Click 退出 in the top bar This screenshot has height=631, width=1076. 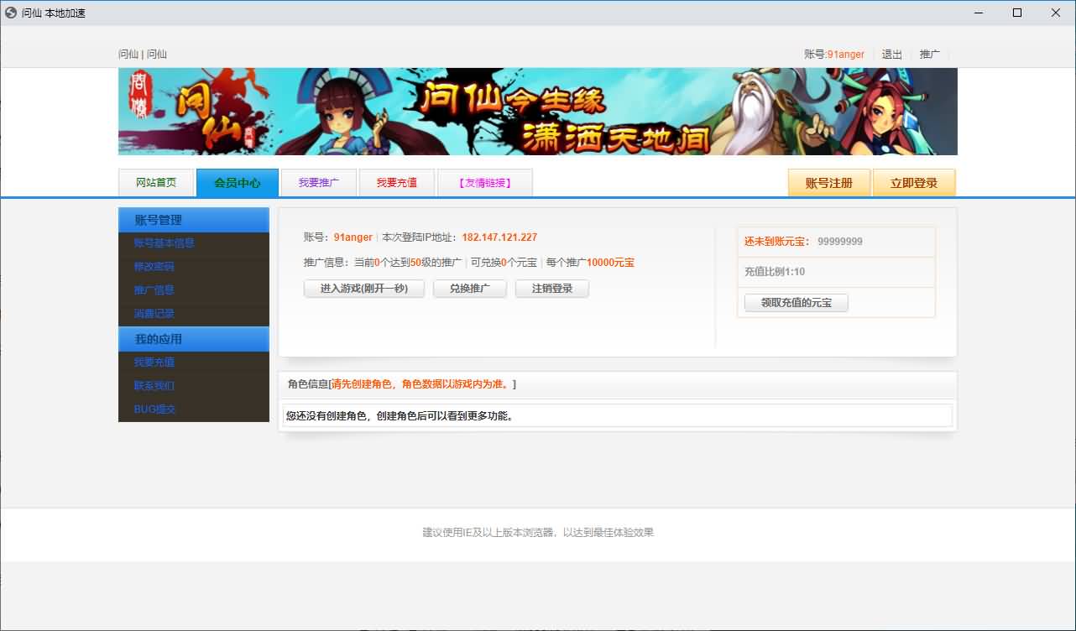click(892, 55)
